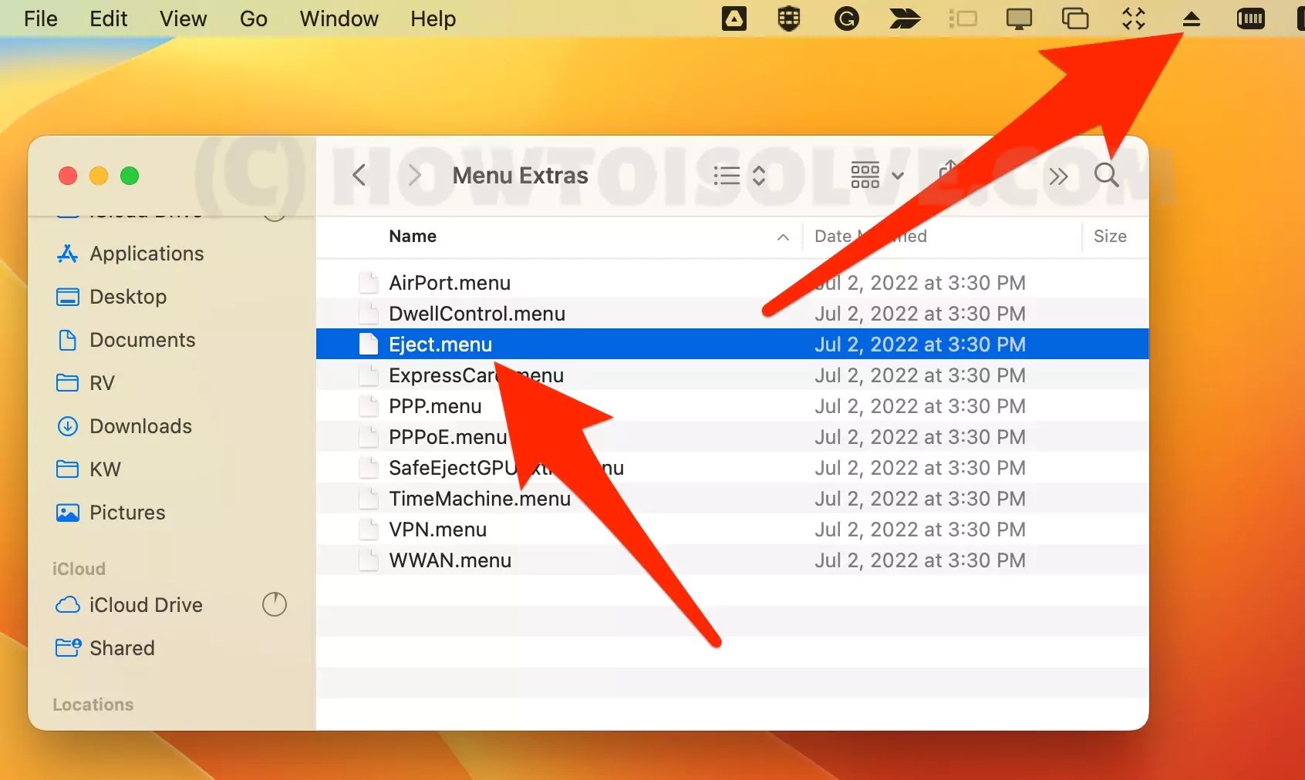
Task: Click the expand-arrows icon in the menu bar
Action: point(1134,18)
